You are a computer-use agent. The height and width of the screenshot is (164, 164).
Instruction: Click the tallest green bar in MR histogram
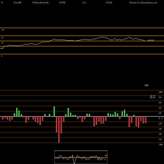point(54,112)
